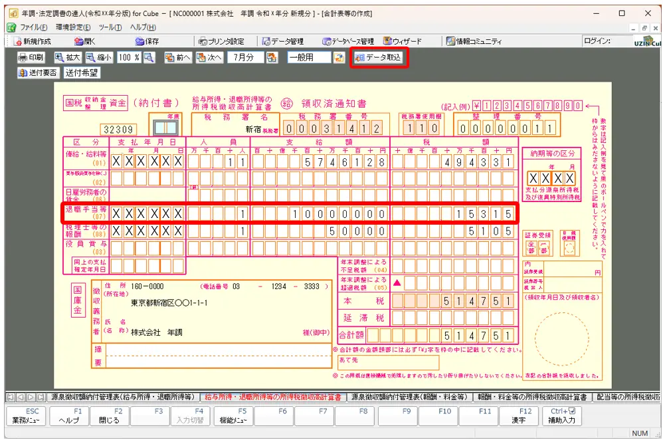Click company name 株式会社 年調
663x442 pixels.
[x=156, y=332]
